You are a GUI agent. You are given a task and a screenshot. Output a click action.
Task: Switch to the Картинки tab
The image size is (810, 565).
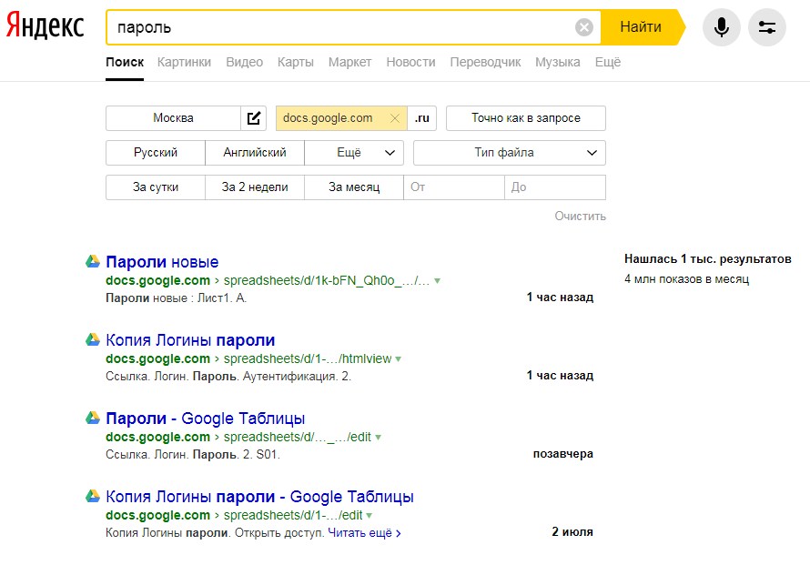(x=184, y=62)
